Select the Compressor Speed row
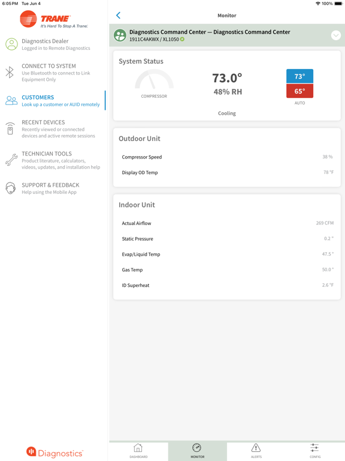This screenshot has width=345, height=461. point(227,157)
